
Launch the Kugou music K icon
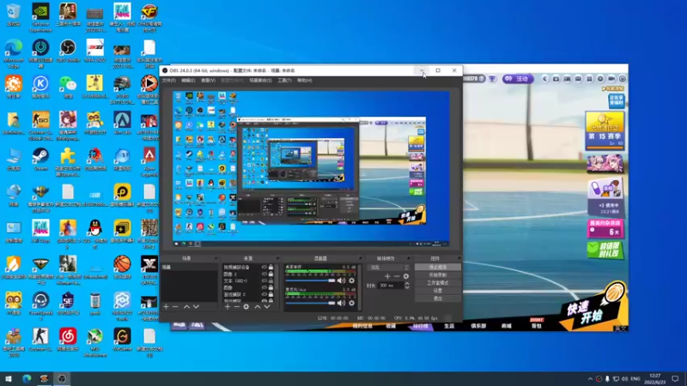coord(40,87)
